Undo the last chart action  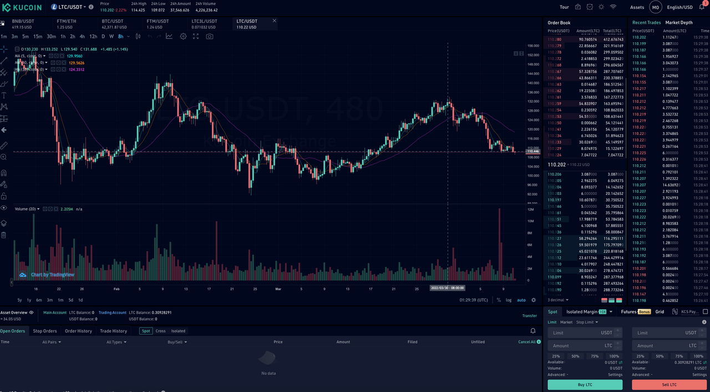(149, 36)
